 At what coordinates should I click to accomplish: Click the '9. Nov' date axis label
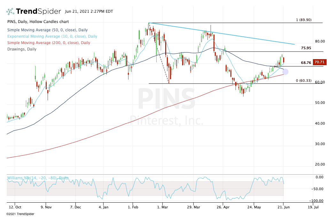point(46,207)
